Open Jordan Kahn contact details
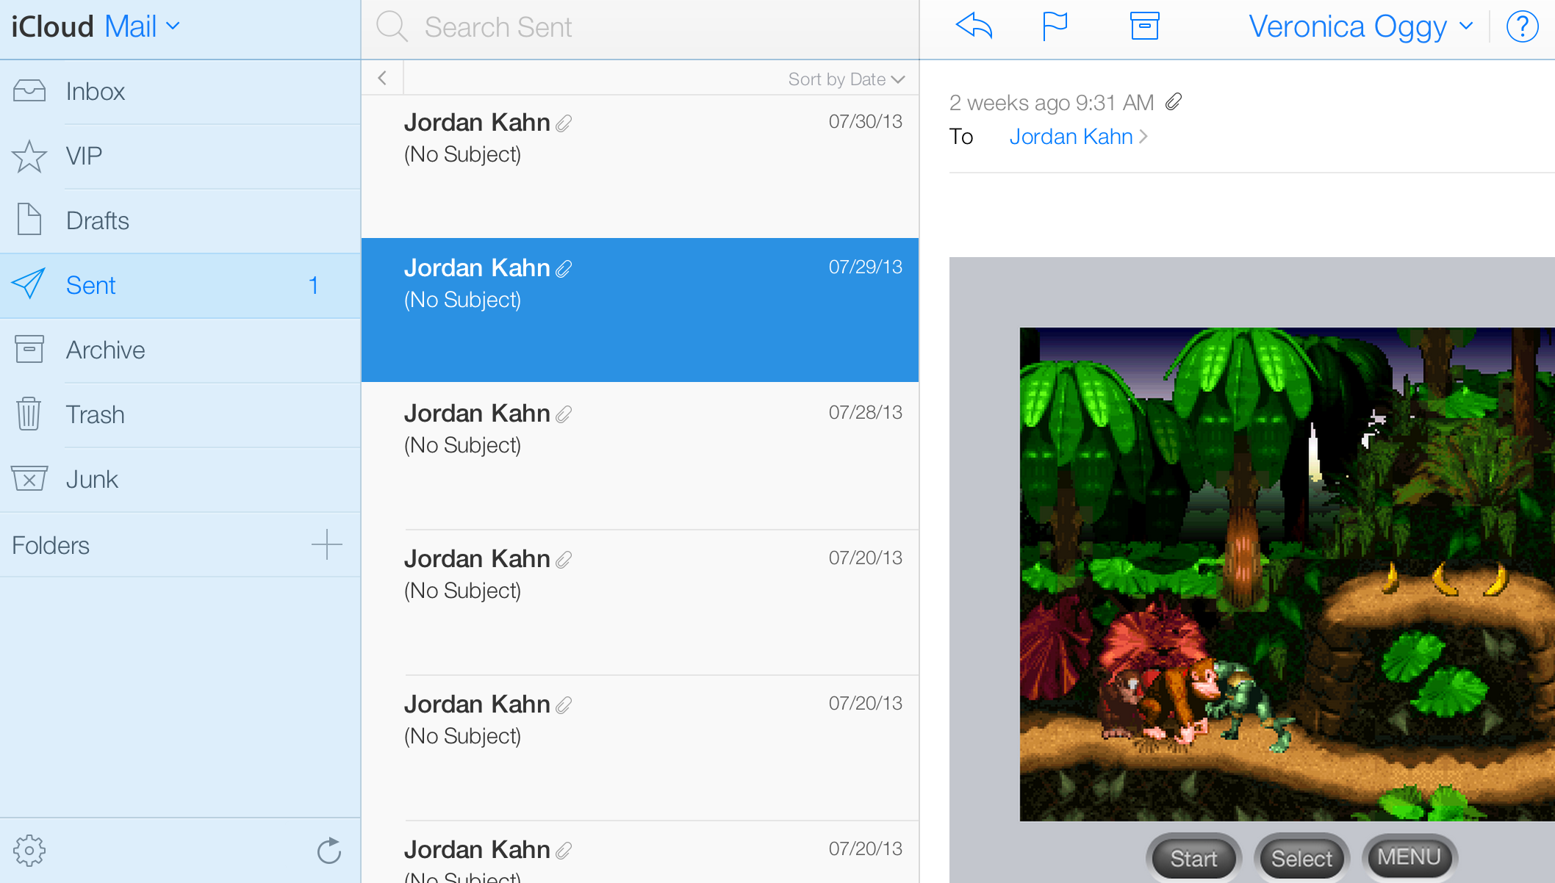The image size is (1555, 883). tap(1071, 136)
